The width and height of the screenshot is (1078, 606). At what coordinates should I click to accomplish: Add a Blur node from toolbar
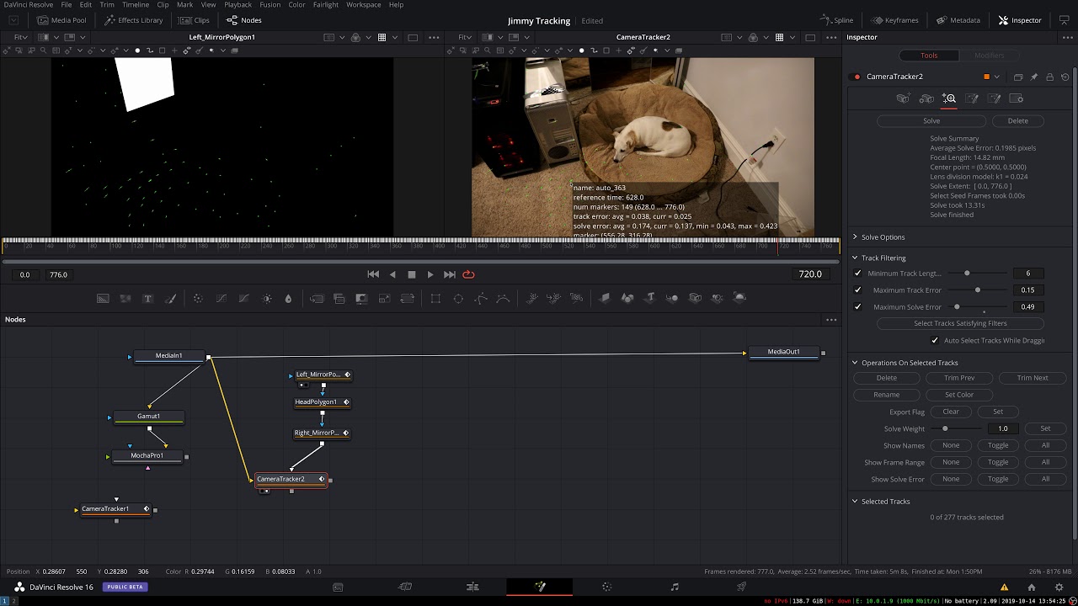288,299
